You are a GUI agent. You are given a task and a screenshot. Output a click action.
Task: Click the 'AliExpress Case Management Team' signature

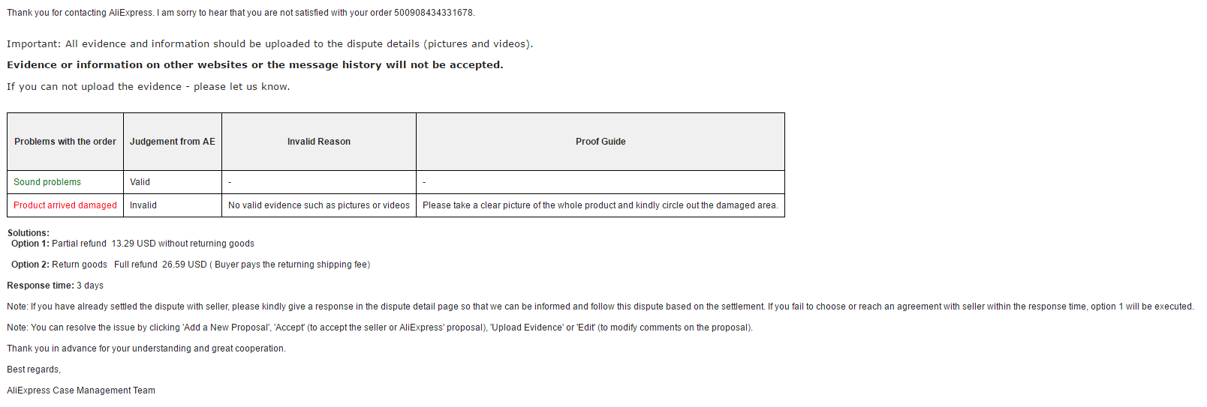coord(81,391)
